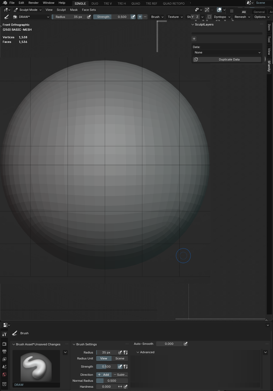Toggle the header Radius pressure sensitivity icon

[89, 17]
